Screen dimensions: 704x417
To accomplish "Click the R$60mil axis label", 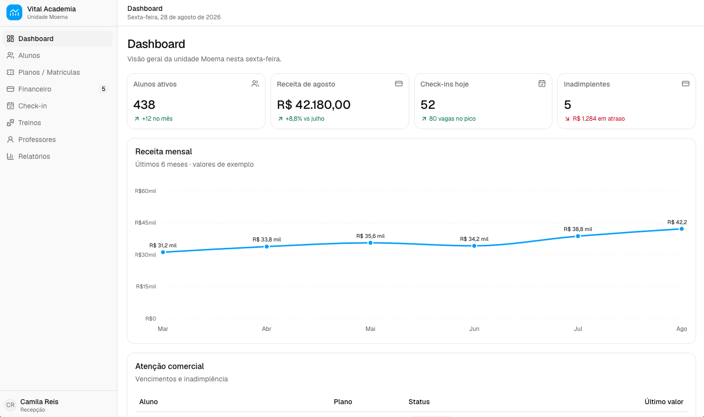I will pos(146,191).
